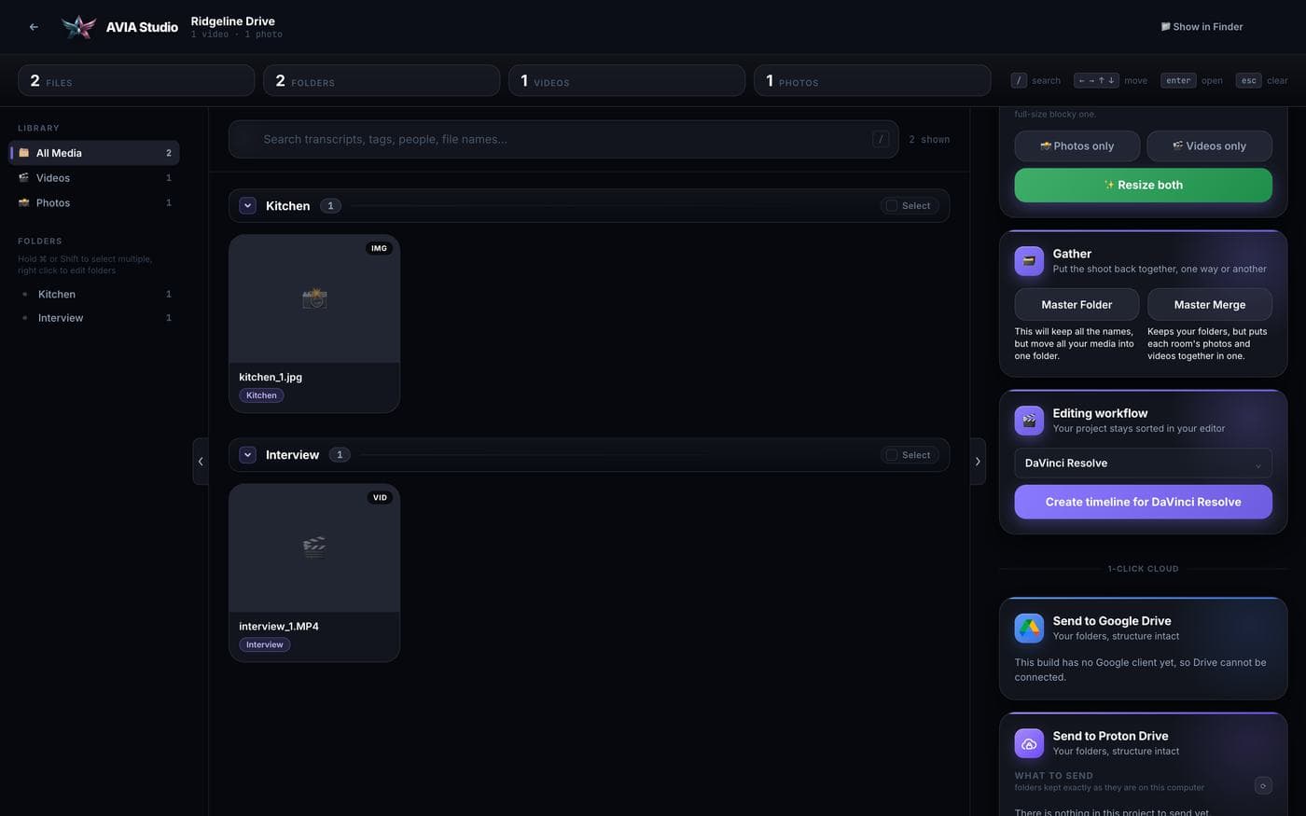The image size is (1306, 816).
Task: Select All Media in the Library
Action: click(x=94, y=153)
